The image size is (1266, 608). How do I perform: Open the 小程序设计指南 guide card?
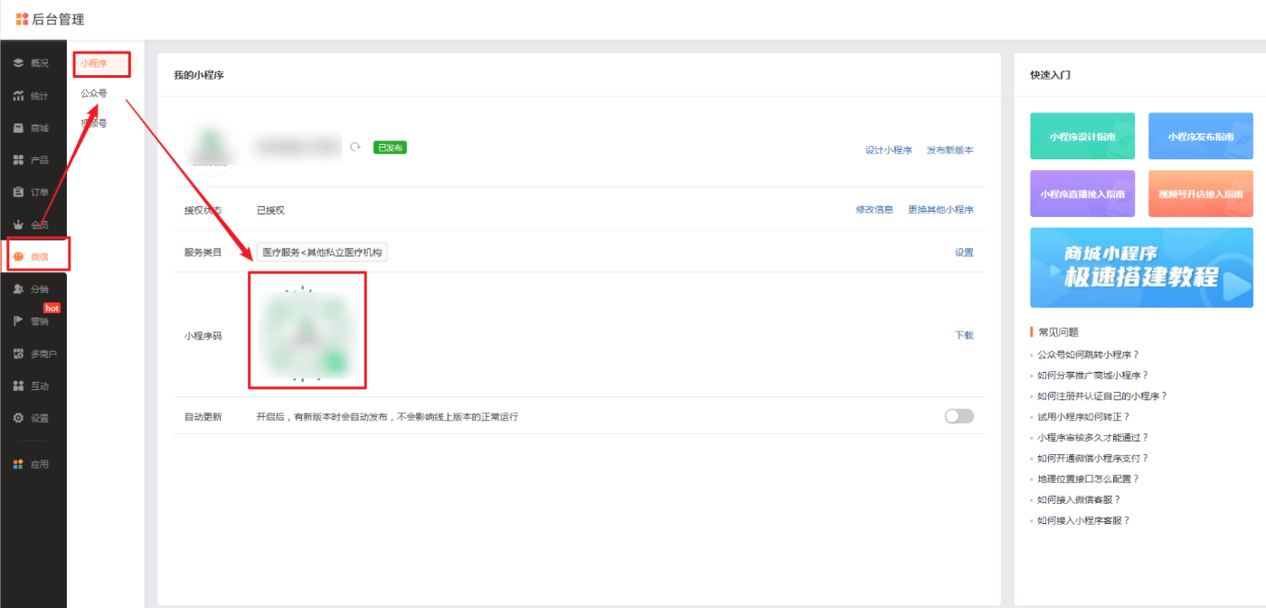click(x=1082, y=137)
